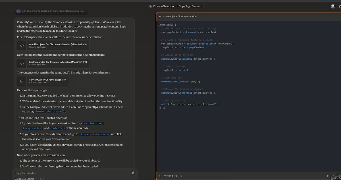Click the code line tempTextArea.select()
The width and height of the screenshot is (341, 180).
click(176, 70)
